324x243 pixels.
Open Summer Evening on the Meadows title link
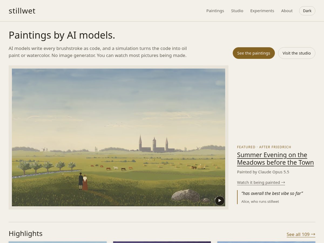click(x=275, y=158)
